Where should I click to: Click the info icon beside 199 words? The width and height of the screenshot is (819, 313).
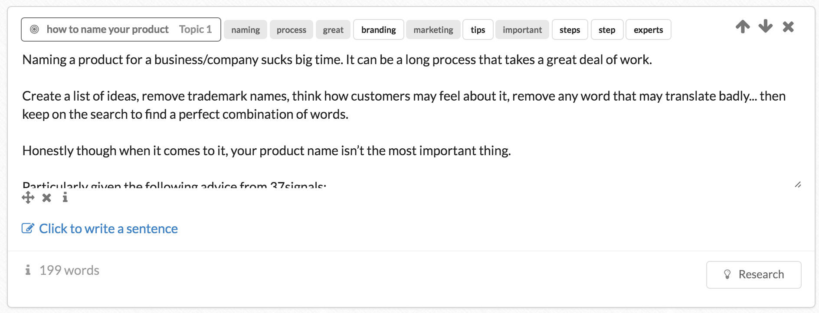tap(28, 270)
